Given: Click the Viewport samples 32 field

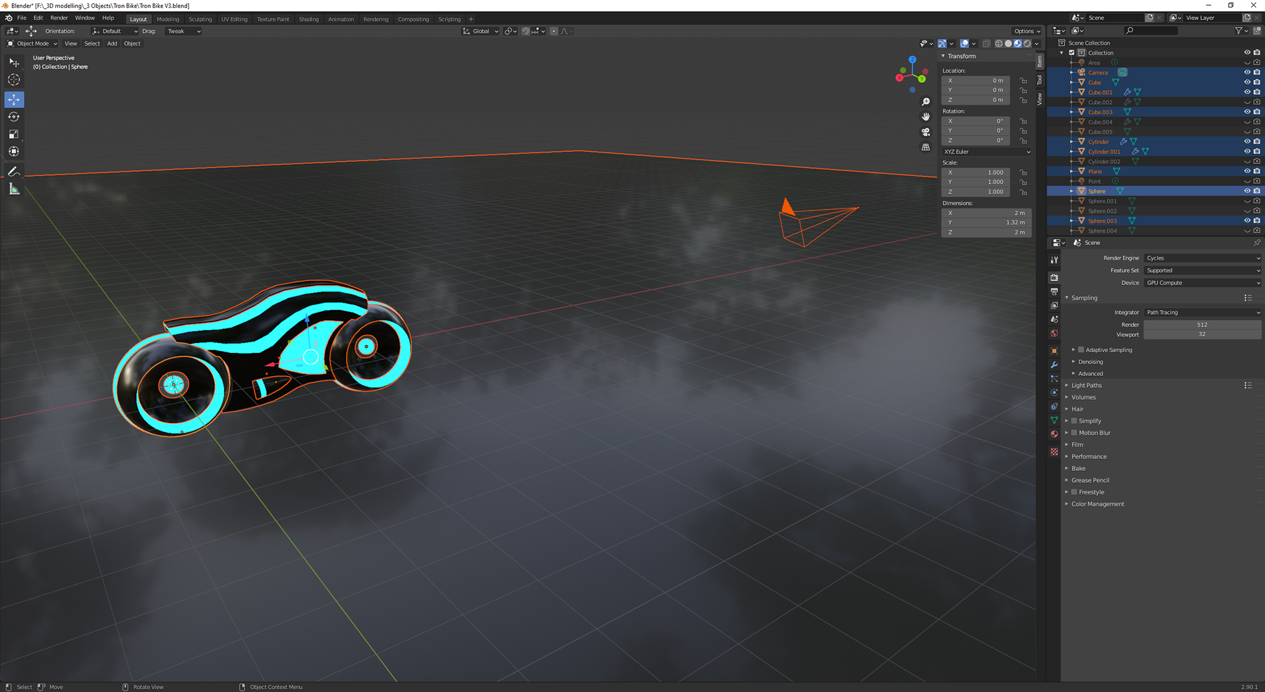Looking at the screenshot, I should click(x=1202, y=334).
